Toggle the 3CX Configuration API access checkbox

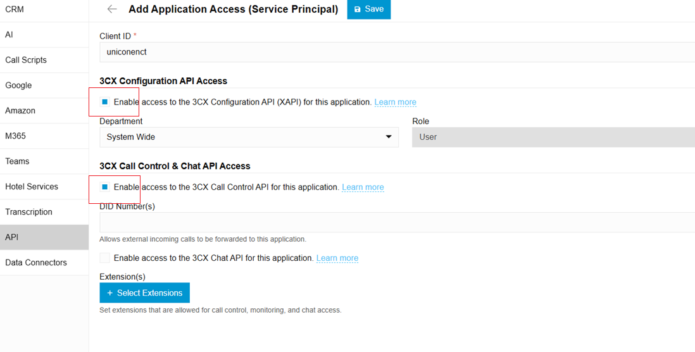(x=105, y=102)
